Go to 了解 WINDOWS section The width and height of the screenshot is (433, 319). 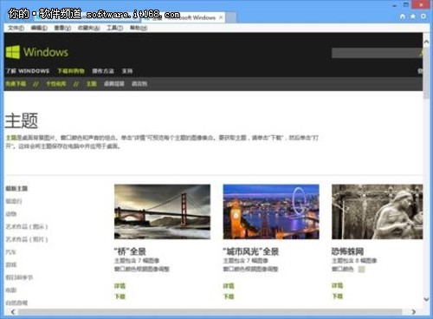[28, 71]
